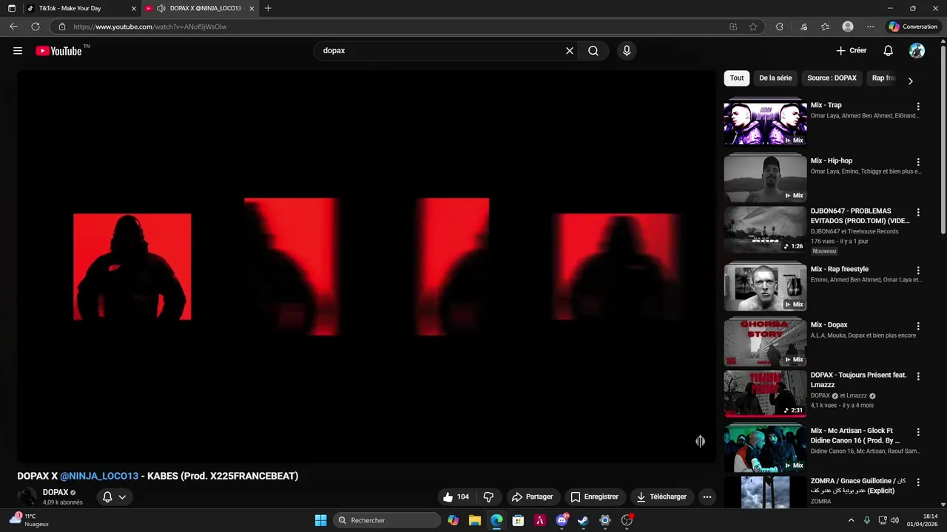Open the YouTube notifications bell
Image resolution: width=947 pixels, height=532 pixels.
coord(889,51)
